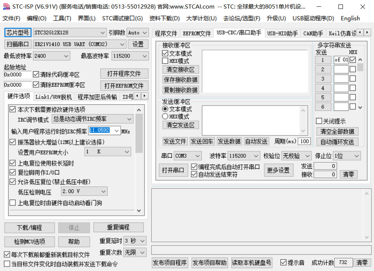This screenshot has width=374, height=271.
Task: Open Link1/U8W脱机 tab
Action: click(x=54, y=97)
